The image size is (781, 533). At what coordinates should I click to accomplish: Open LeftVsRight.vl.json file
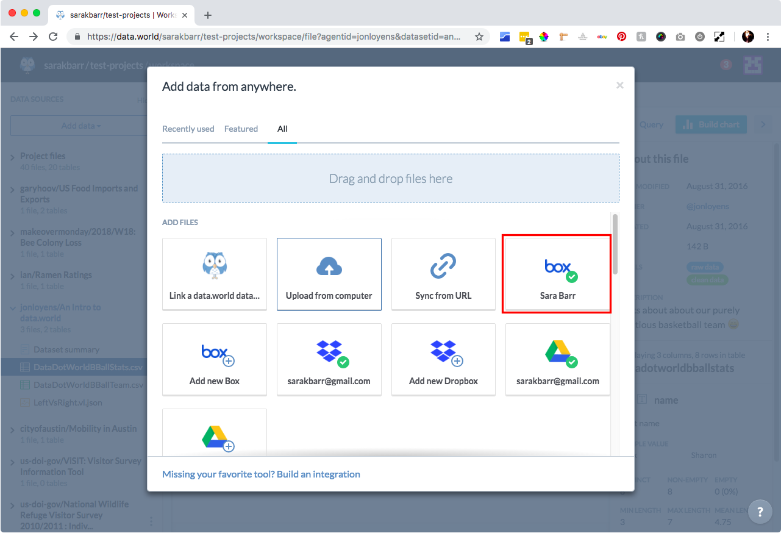[68, 402]
